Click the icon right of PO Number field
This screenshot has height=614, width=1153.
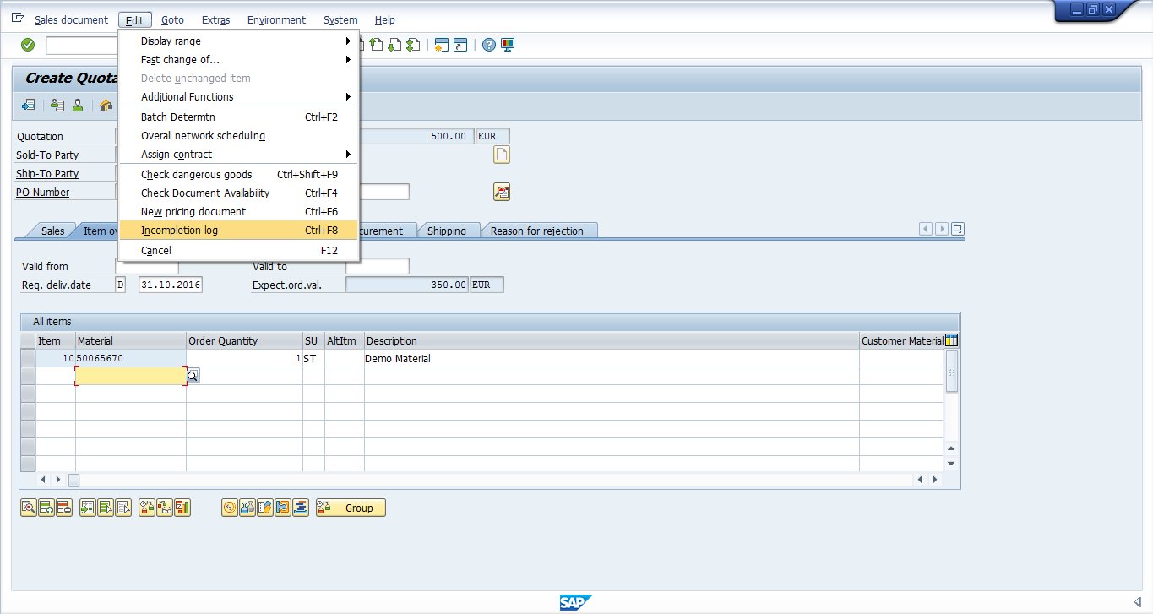point(502,193)
